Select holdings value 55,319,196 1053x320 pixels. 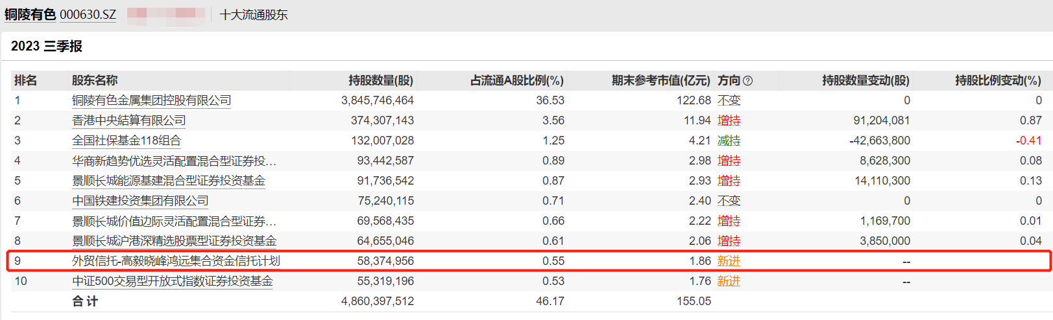coord(385,281)
